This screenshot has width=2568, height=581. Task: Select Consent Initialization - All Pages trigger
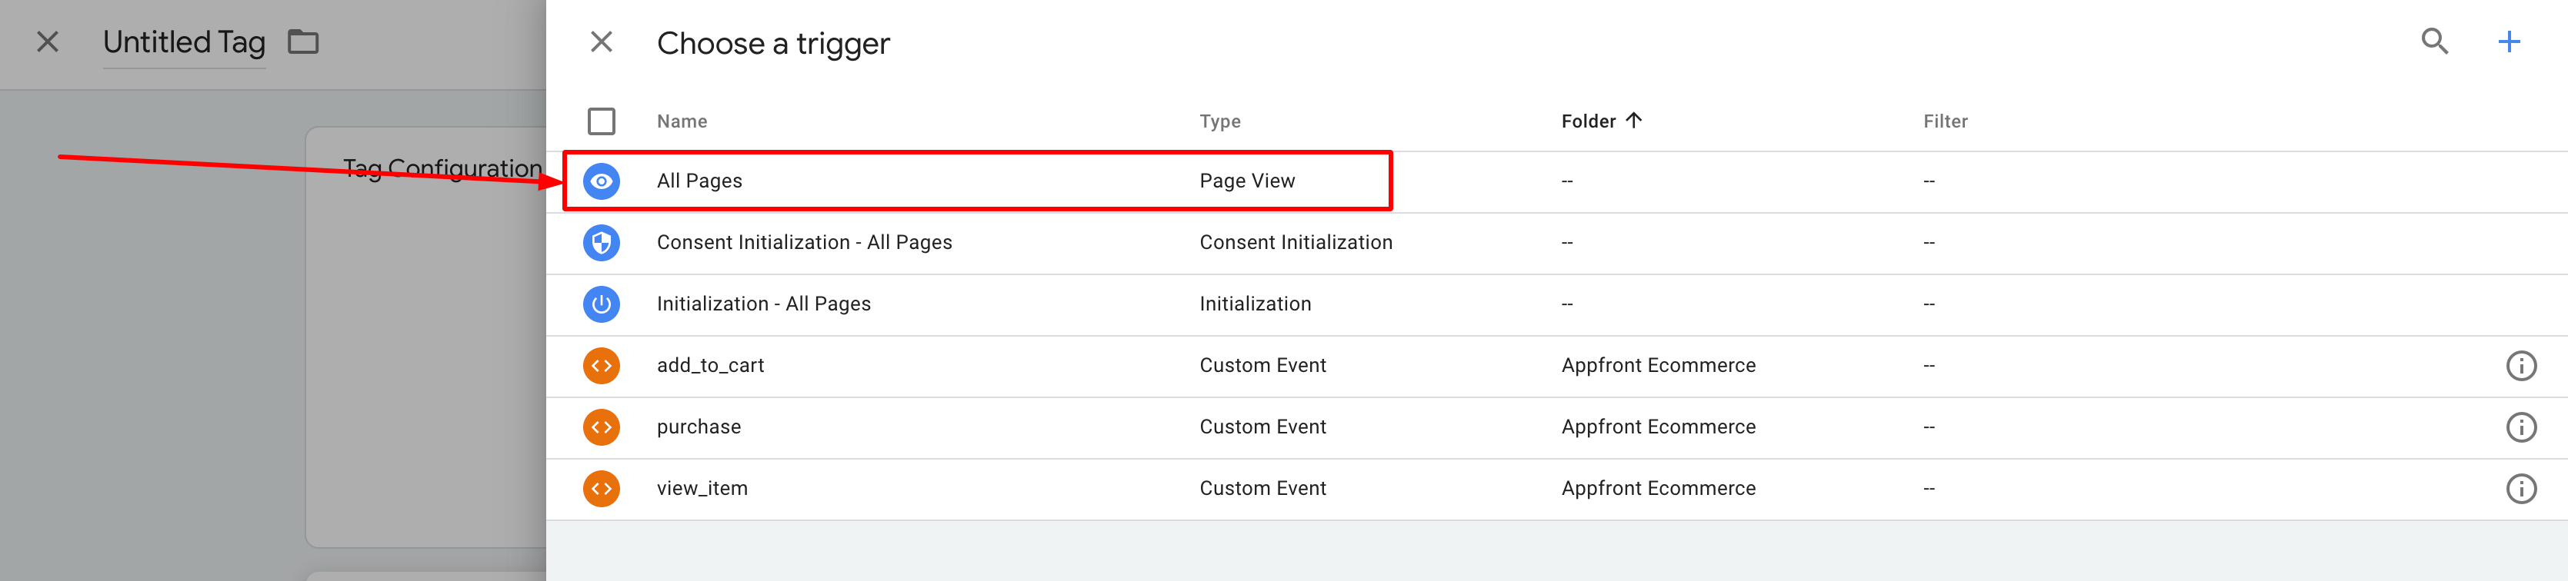[x=803, y=243]
